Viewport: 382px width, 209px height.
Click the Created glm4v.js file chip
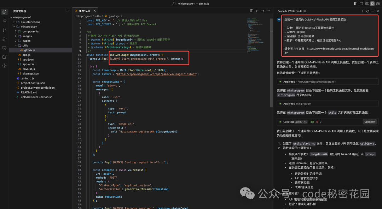(301, 122)
